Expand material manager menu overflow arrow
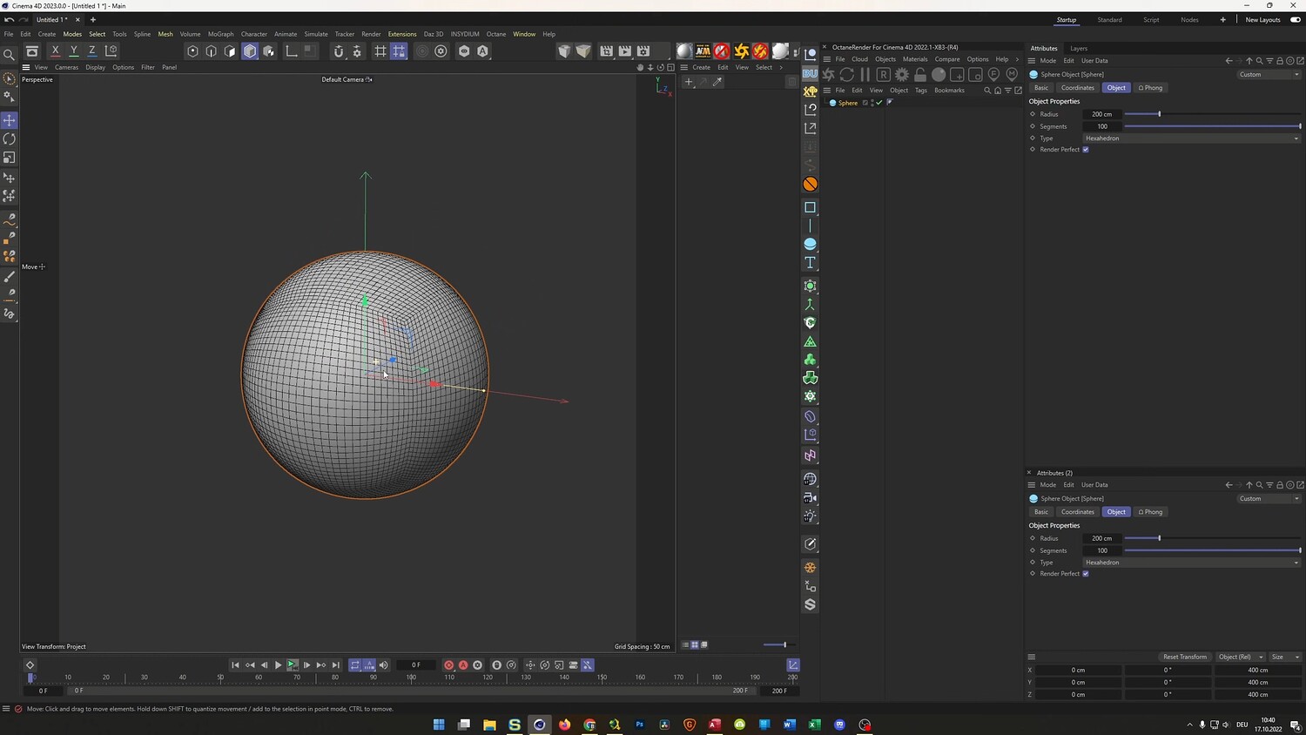Viewport: 1306px width, 735px height. (780, 67)
